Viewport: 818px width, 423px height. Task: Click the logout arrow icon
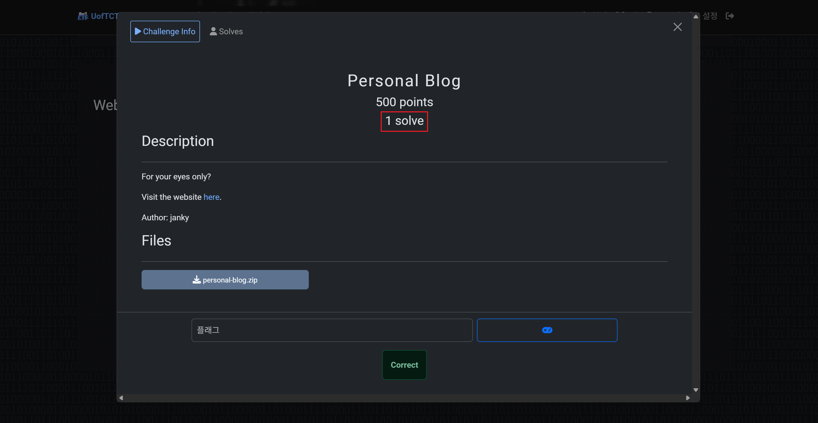[729, 16]
